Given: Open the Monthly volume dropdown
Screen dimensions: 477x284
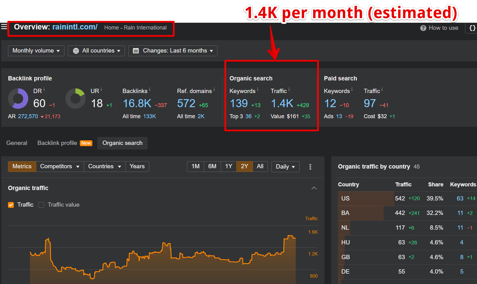Looking at the screenshot, I should (x=36, y=51).
